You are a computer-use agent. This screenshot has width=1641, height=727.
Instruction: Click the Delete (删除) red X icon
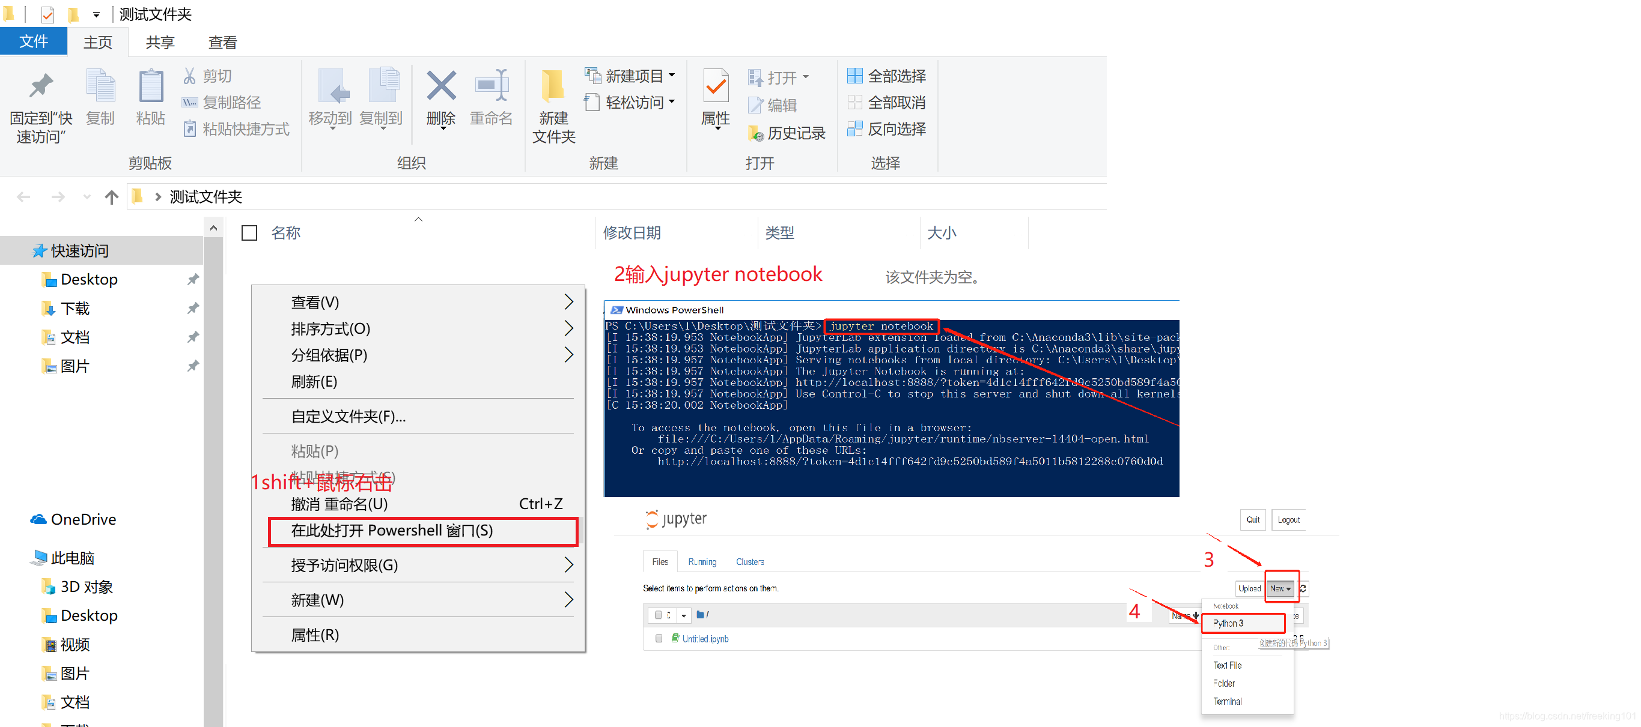[441, 86]
